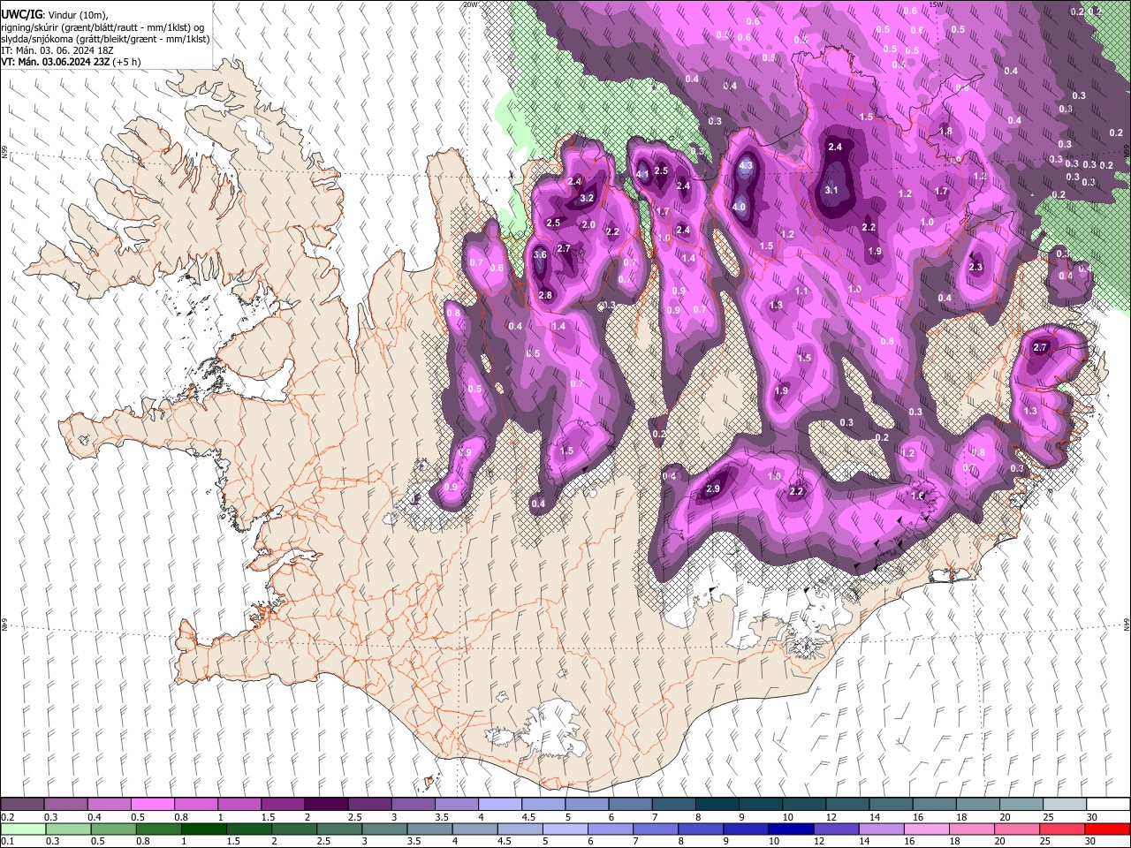This screenshot has height=848, width=1131.
Task: Click the 3.6 precipitation value label
Action: click(x=541, y=254)
